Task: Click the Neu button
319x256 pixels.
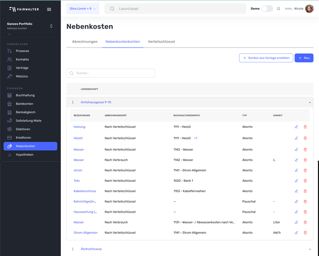Action: coord(304,58)
